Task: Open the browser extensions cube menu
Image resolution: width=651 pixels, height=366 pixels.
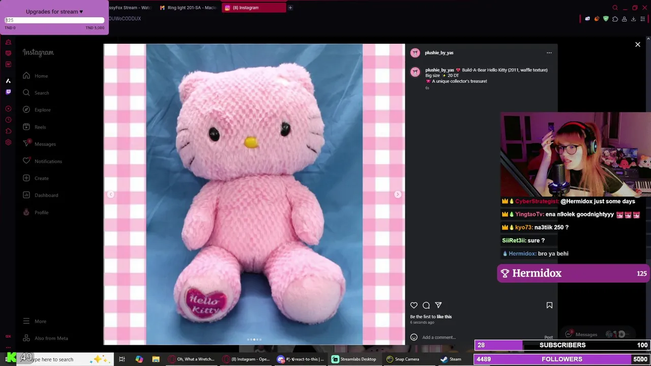Action: click(615, 19)
